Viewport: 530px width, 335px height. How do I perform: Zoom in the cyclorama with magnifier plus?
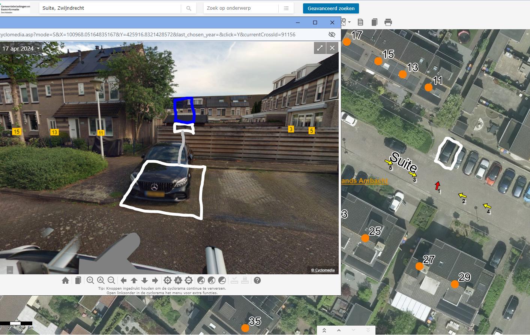coord(90,280)
